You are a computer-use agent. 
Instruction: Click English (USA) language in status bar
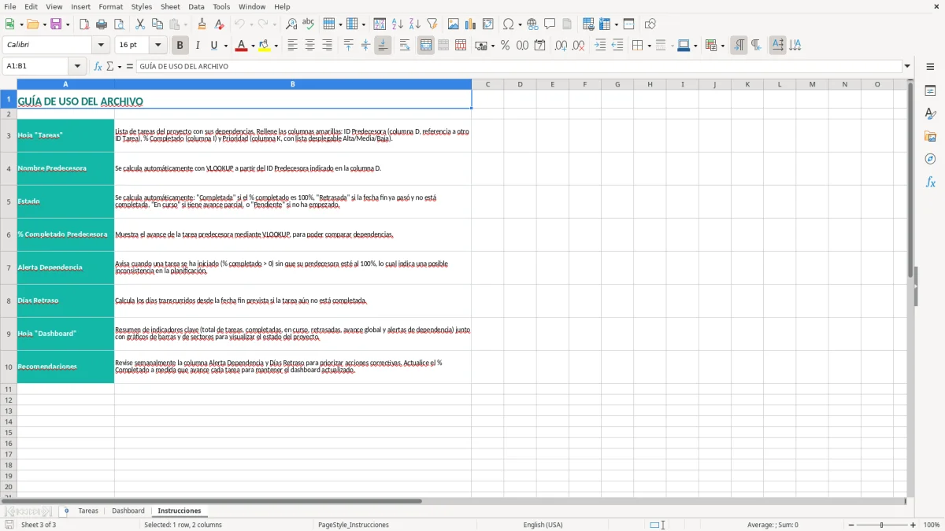tap(543, 525)
